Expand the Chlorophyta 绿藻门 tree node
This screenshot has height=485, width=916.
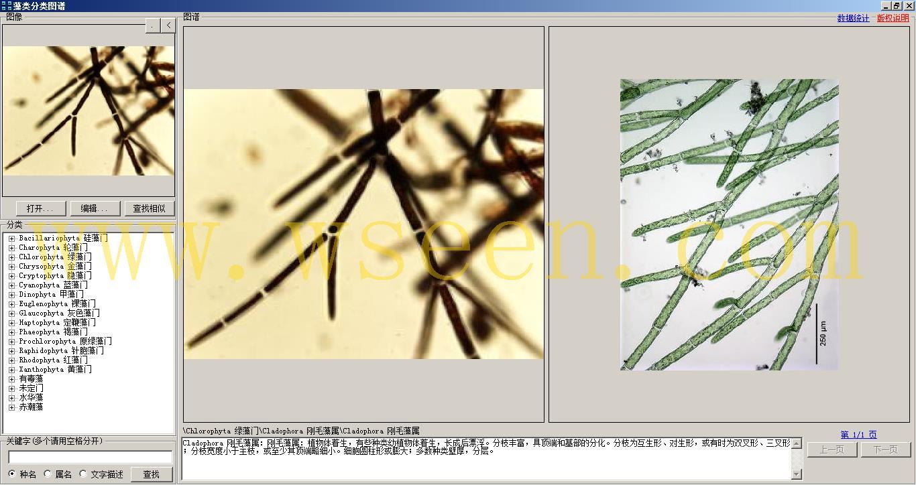tap(11, 257)
